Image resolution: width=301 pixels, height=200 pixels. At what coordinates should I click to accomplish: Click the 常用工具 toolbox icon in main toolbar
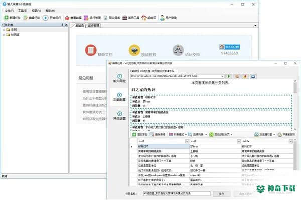click(x=125, y=18)
